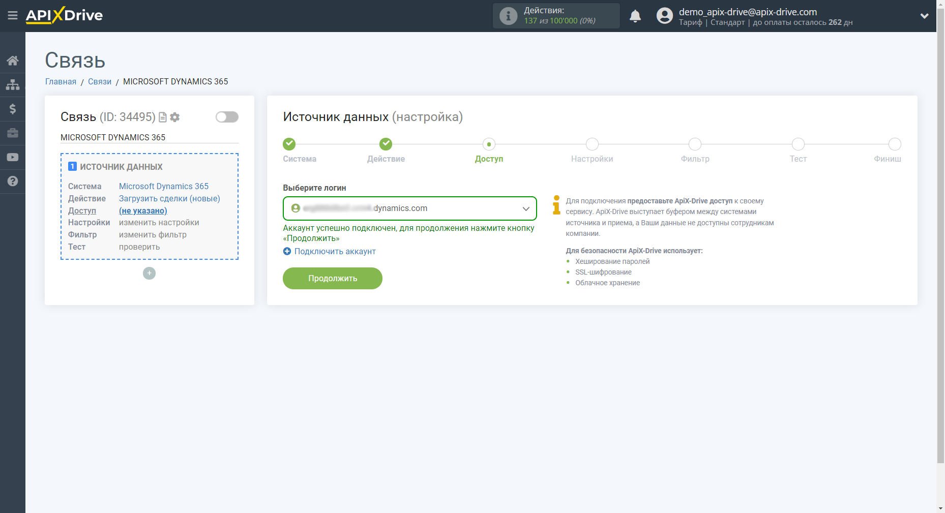Click the connection notes document icon

pyautogui.click(x=163, y=117)
